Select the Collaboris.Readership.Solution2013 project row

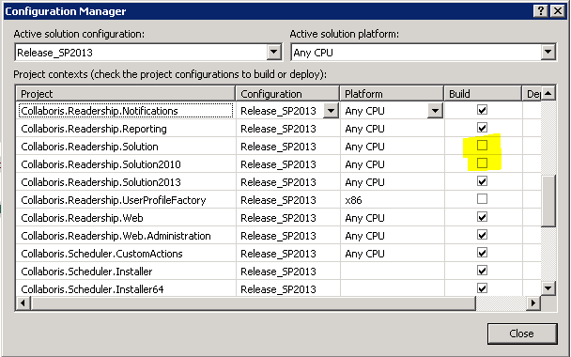coord(126,182)
